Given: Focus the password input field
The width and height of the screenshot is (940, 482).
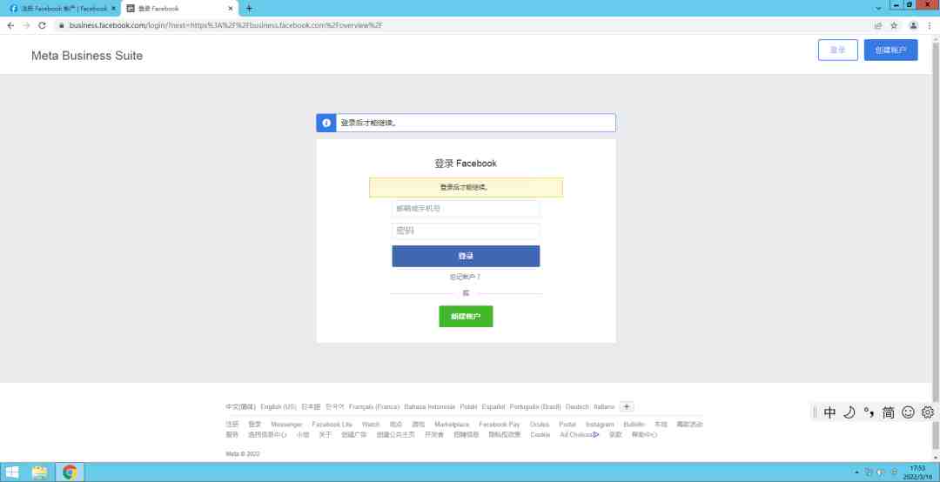Looking at the screenshot, I should pyautogui.click(x=466, y=231).
